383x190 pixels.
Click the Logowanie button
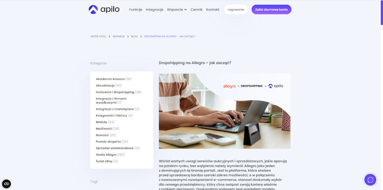tap(236, 9)
